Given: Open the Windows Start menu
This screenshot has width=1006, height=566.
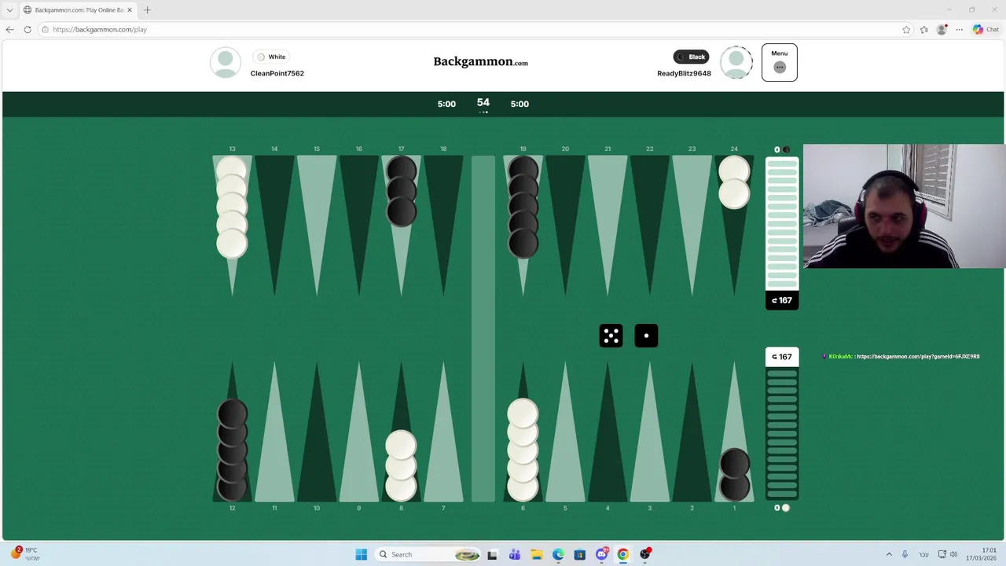Looking at the screenshot, I should tap(361, 554).
